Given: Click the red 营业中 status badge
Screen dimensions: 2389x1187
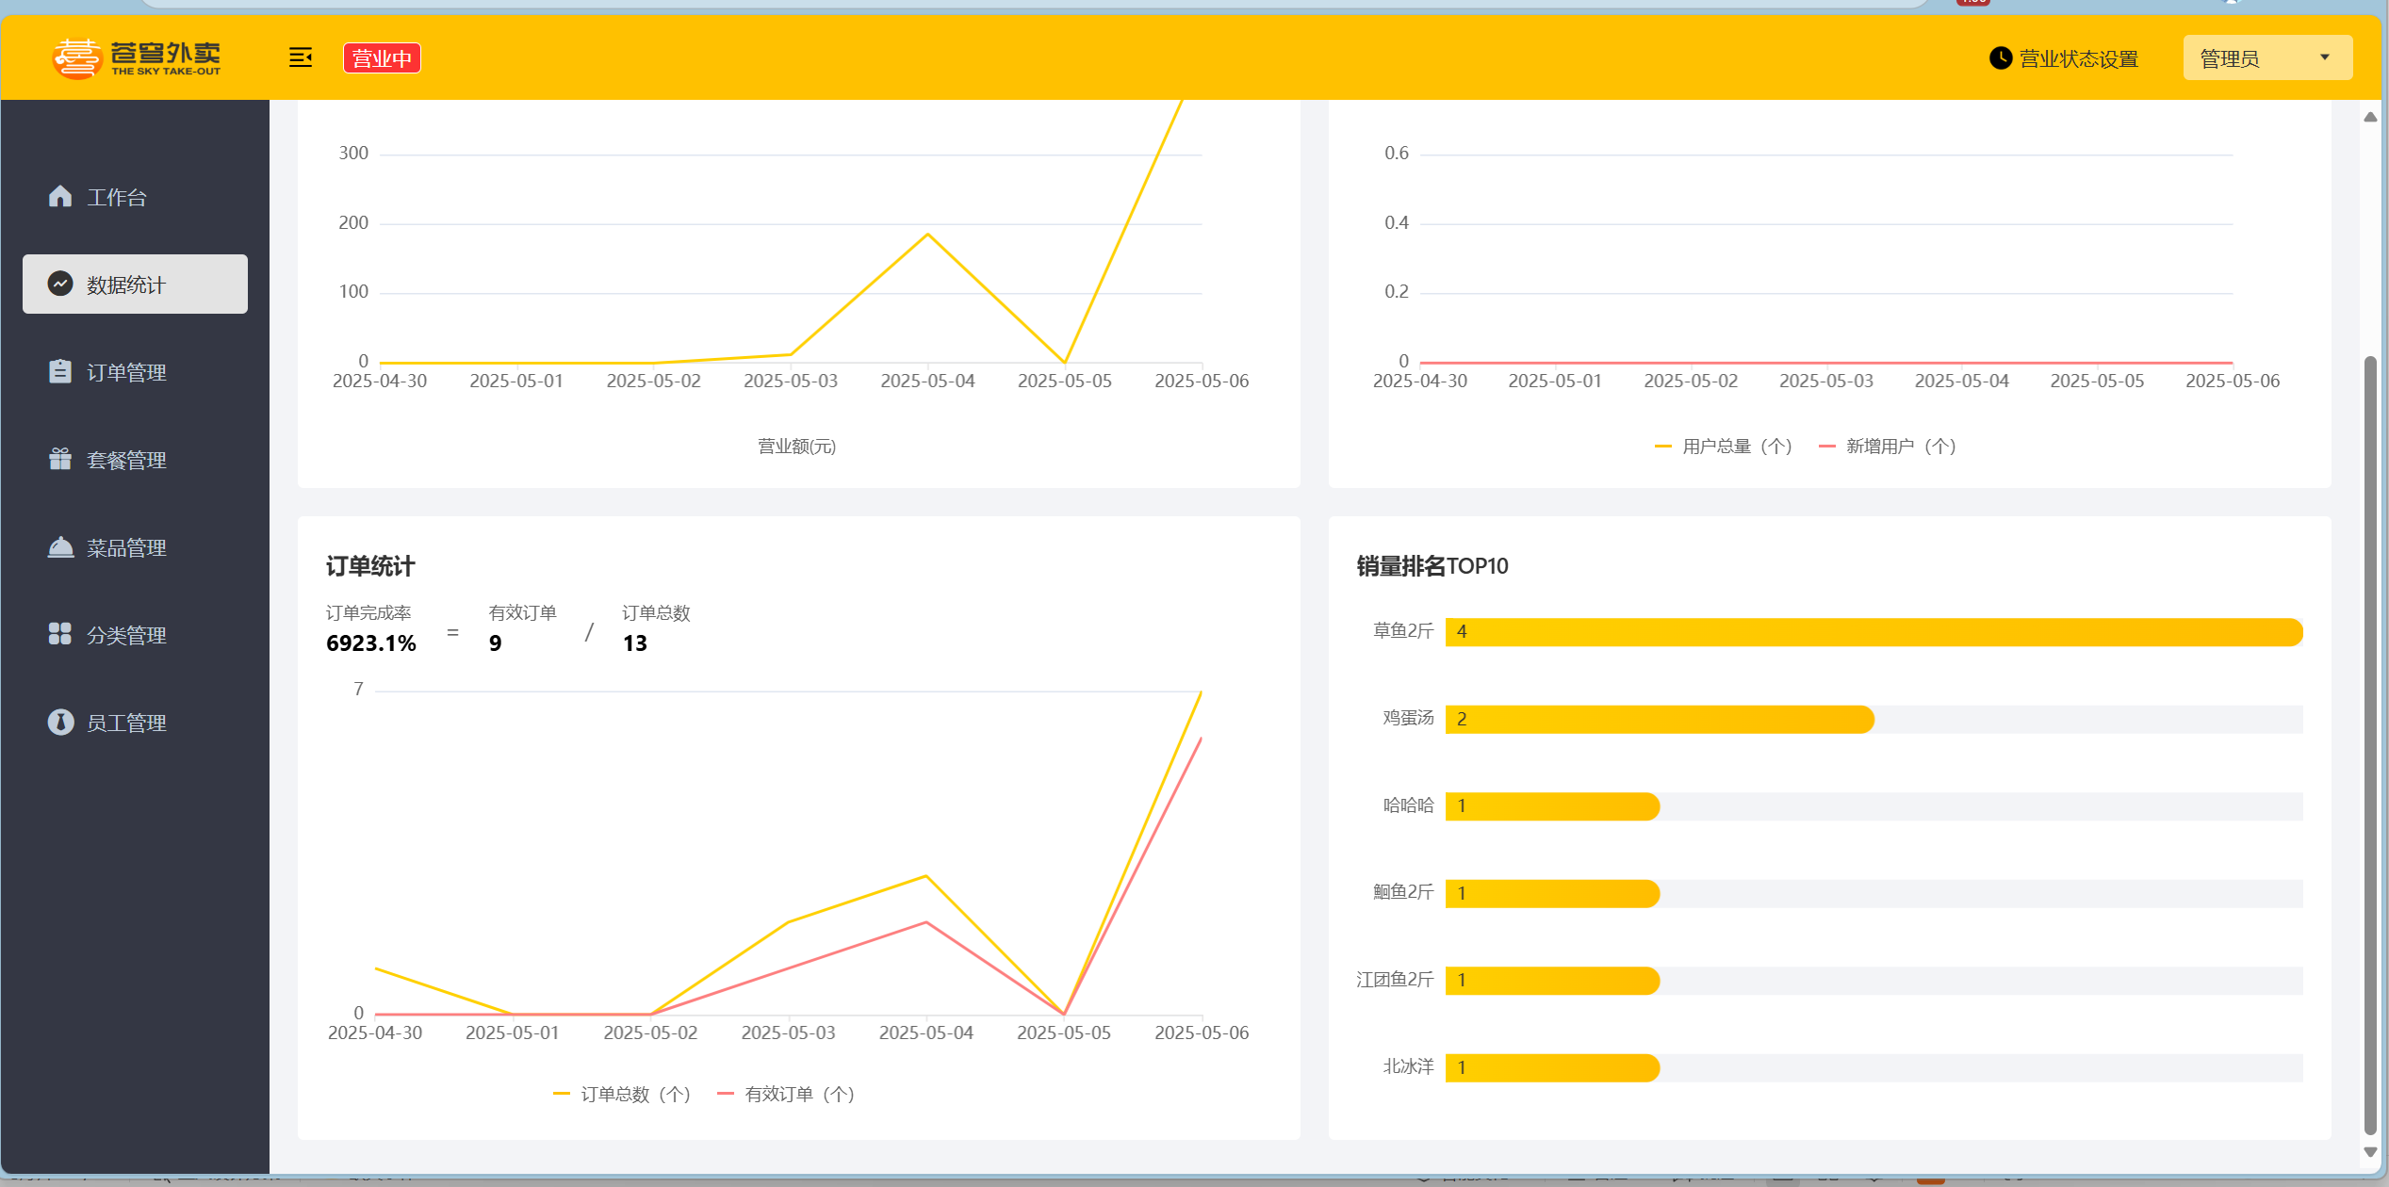Looking at the screenshot, I should coord(382,58).
